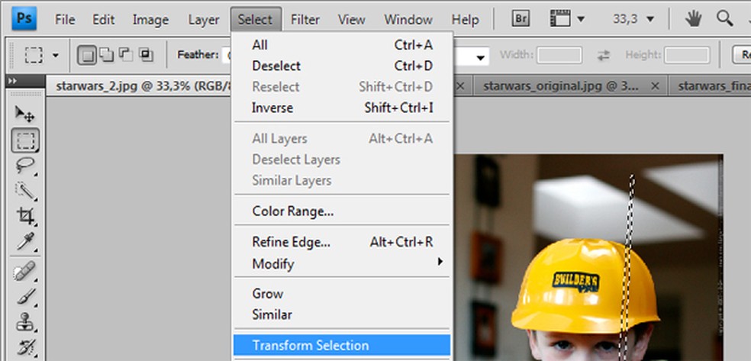The height and width of the screenshot is (361, 751).
Task: Enable Intersect with selection mode
Action: point(145,55)
